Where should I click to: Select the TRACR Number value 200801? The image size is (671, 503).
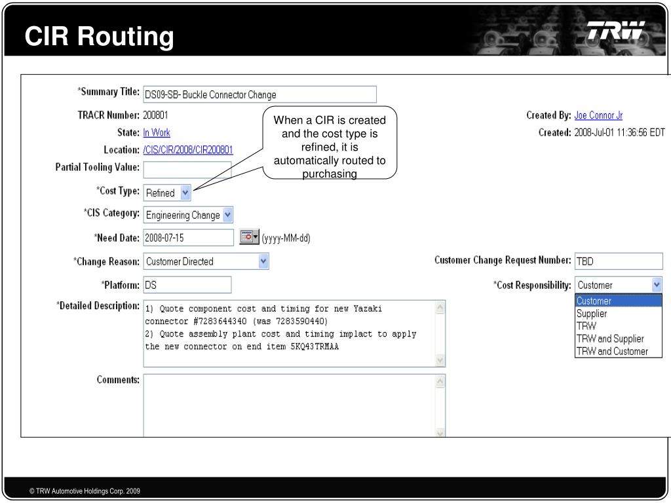155,115
